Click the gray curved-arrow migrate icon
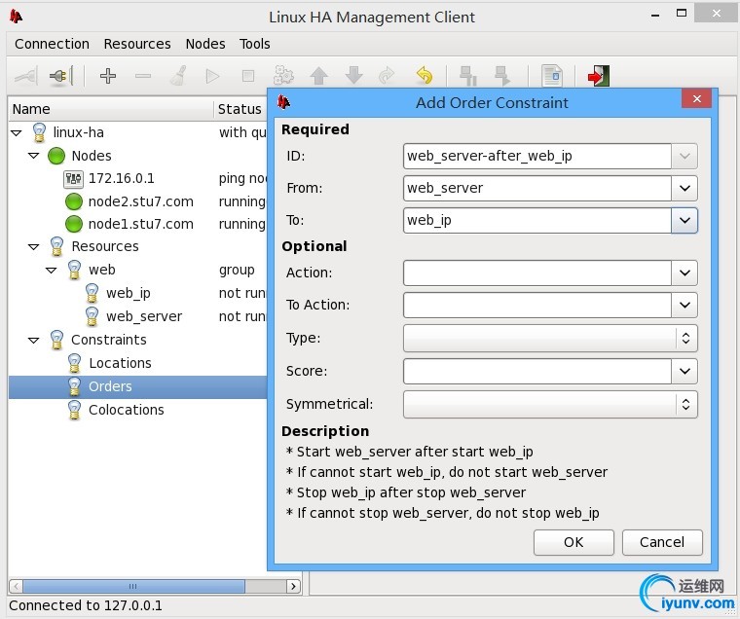 coord(387,76)
